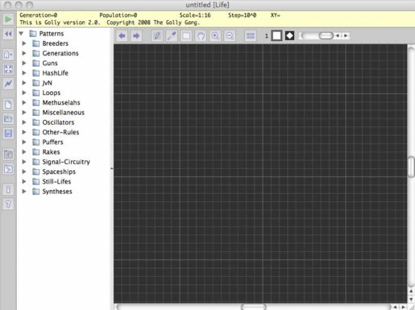Select the Still-Lifes folder label
The width and height of the screenshot is (415, 310).
(x=57, y=182)
